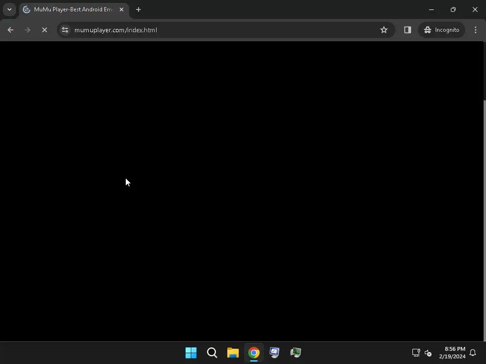Bookmark this page with the star icon
486x364 pixels.
383,30
